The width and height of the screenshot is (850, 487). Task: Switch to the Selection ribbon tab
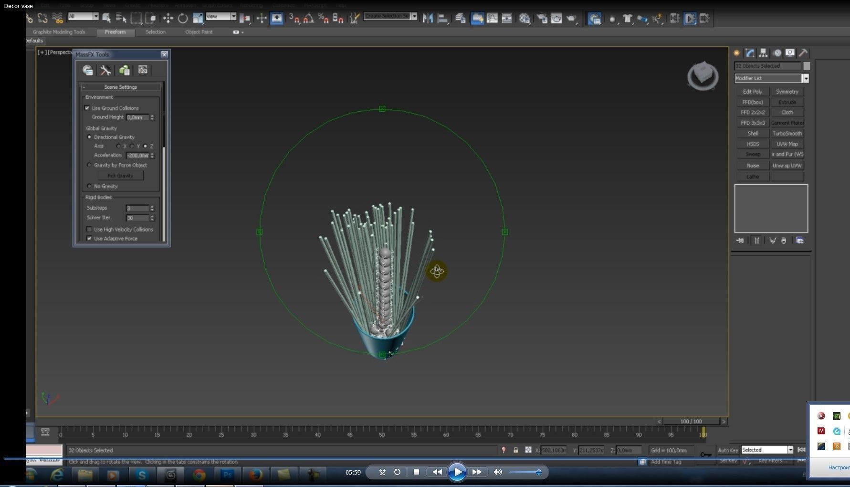pos(156,32)
